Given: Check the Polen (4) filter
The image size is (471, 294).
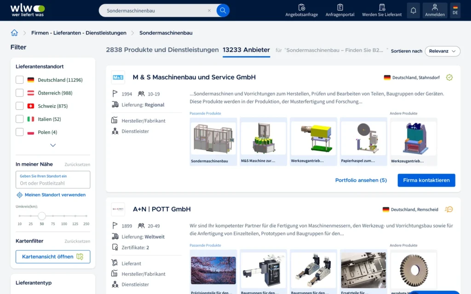Looking at the screenshot, I should coord(19,132).
